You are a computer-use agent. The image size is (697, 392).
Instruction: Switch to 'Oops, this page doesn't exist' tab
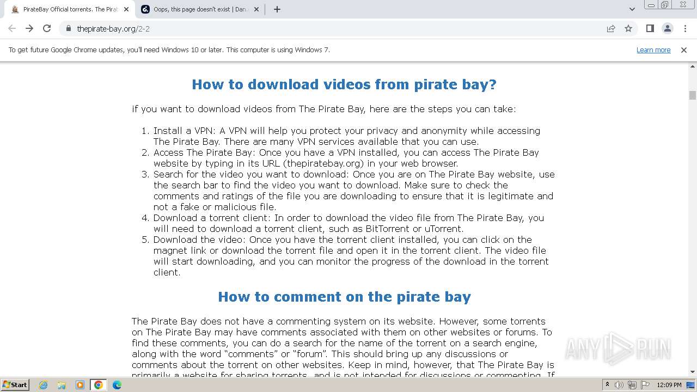click(199, 9)
